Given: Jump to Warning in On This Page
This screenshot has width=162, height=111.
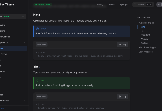Looking at the screenshot, I should 144,39.
